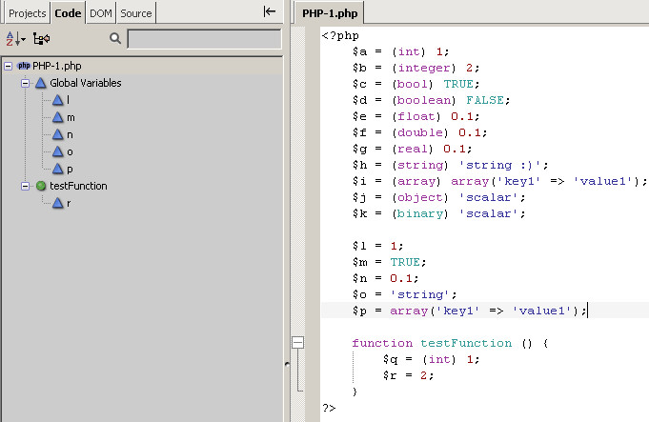Collapse the panel with the arrow icon
Image resolution: width=649 pixels, height=422 pixels.
click(x=269, y=11)
